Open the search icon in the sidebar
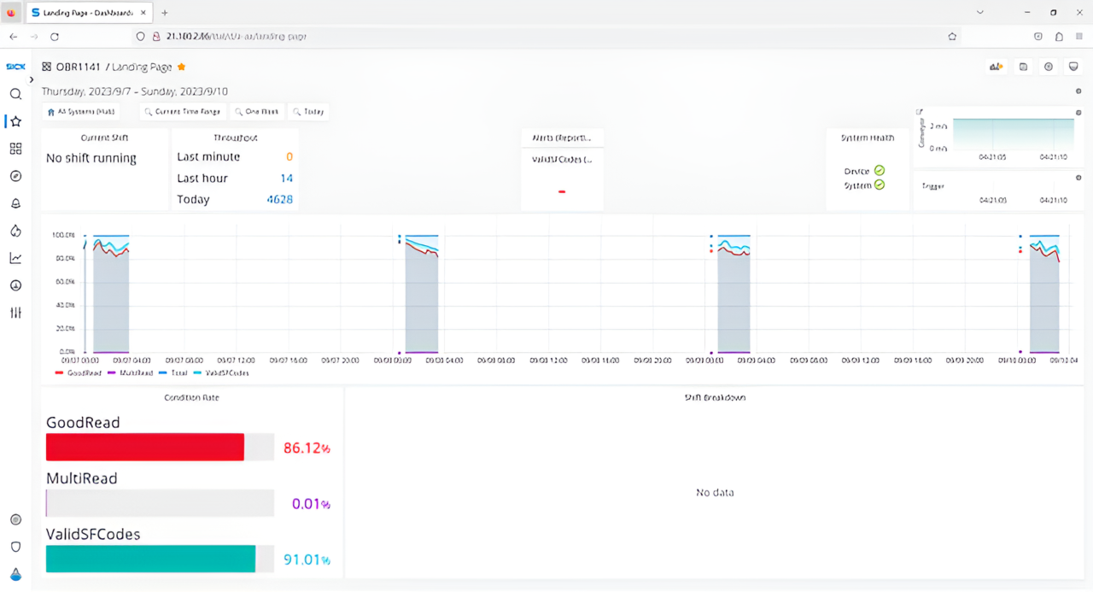This screenshot has height=592, width=1093. 15,94
